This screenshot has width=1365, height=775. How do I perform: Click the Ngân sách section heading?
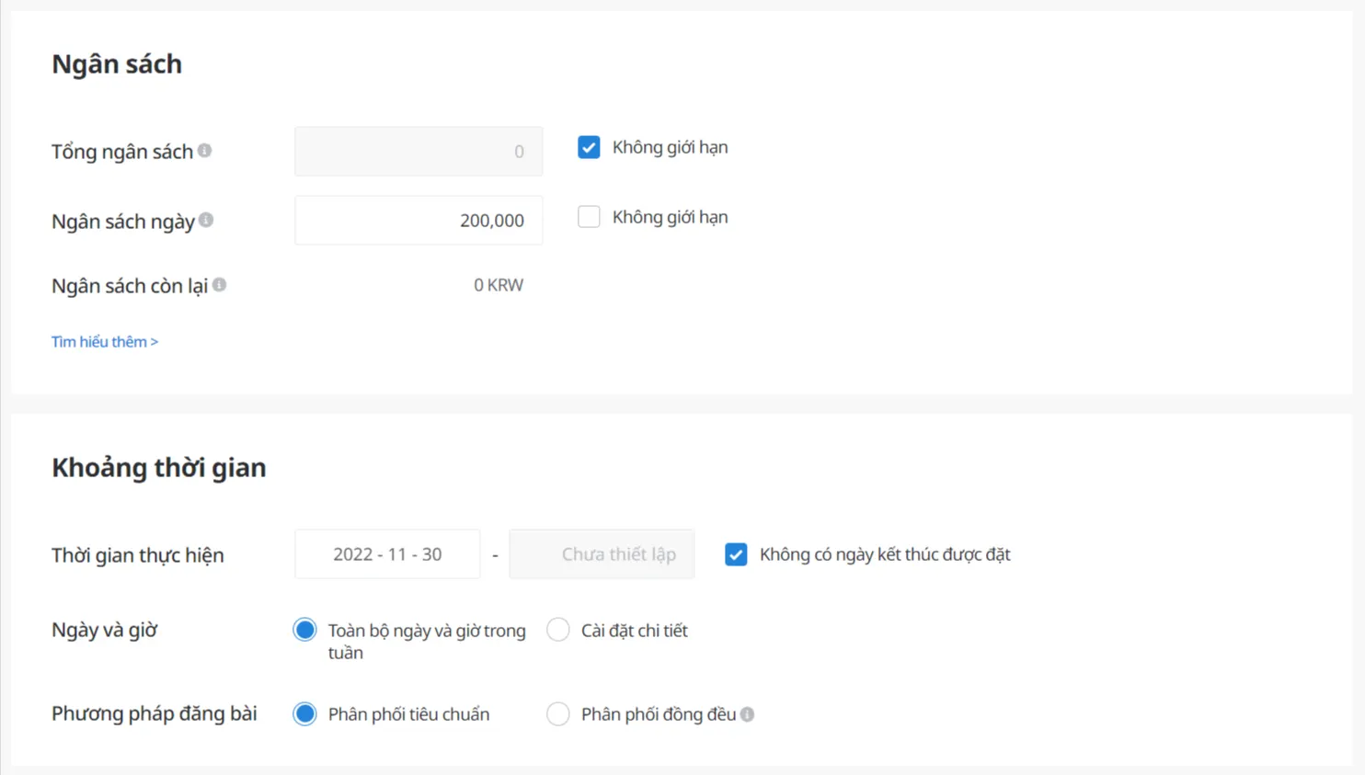117,64
